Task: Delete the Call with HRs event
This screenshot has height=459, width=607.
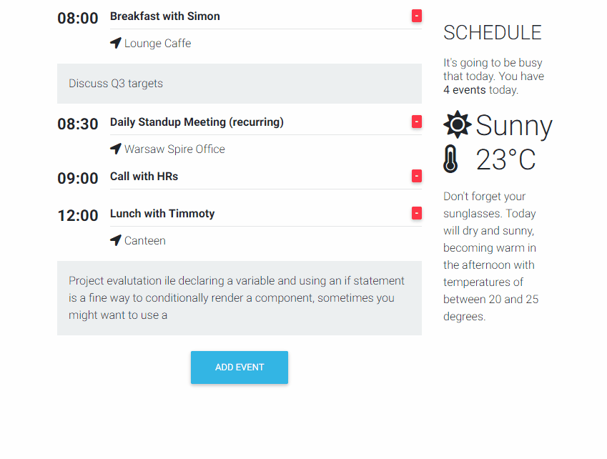Action: pos(417,176)
